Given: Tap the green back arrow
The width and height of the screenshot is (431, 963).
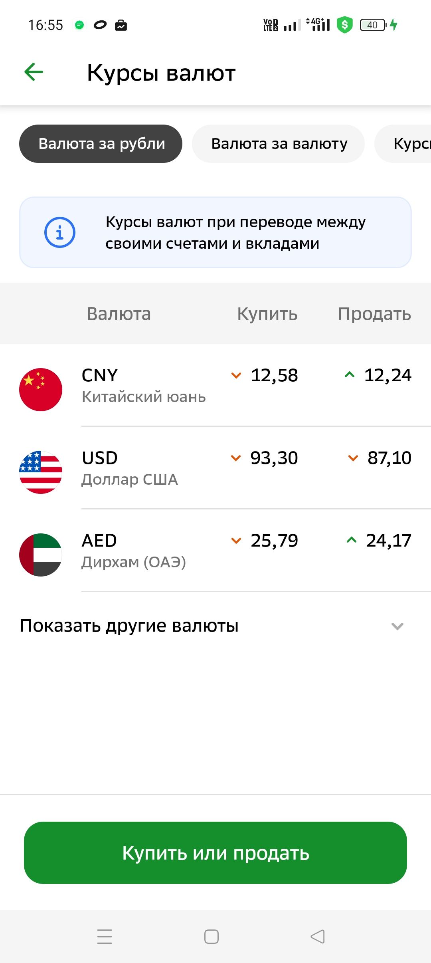Looking at the screenshot, I should 34,72.
